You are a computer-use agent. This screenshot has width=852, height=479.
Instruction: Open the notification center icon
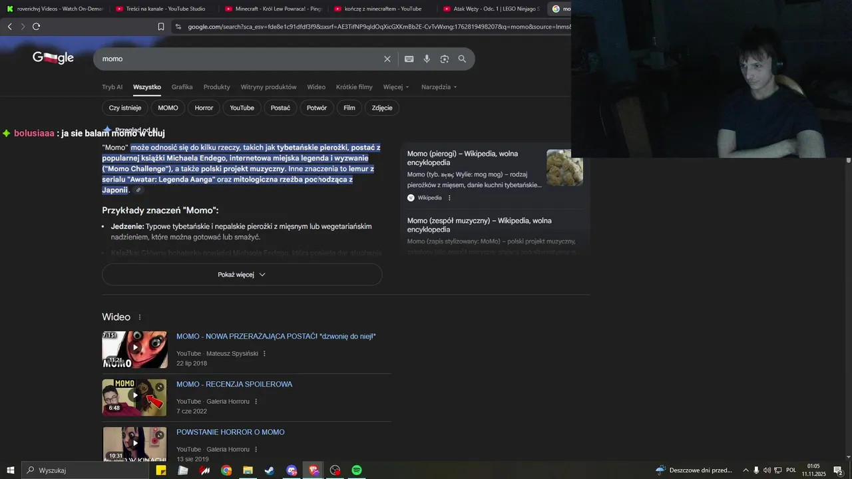click(x=838, y=470)
